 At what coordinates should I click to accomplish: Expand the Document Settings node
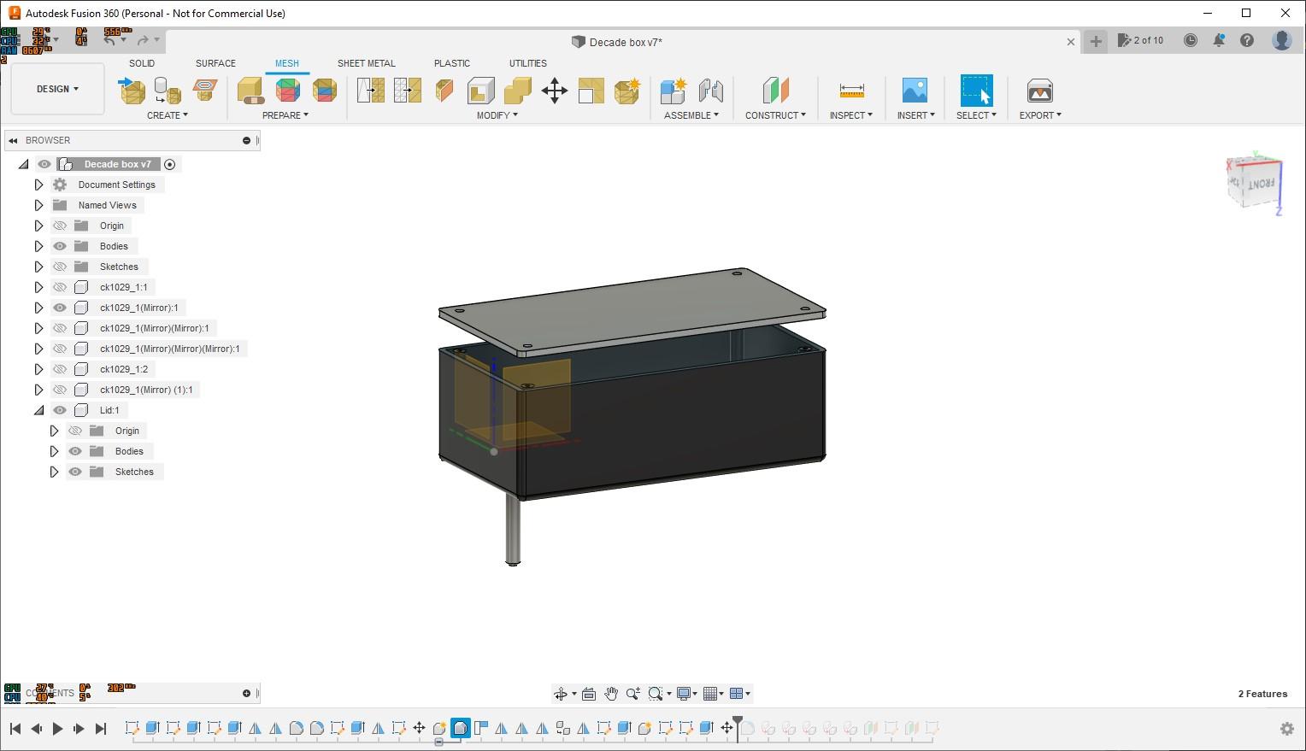[x=38, y=185]
